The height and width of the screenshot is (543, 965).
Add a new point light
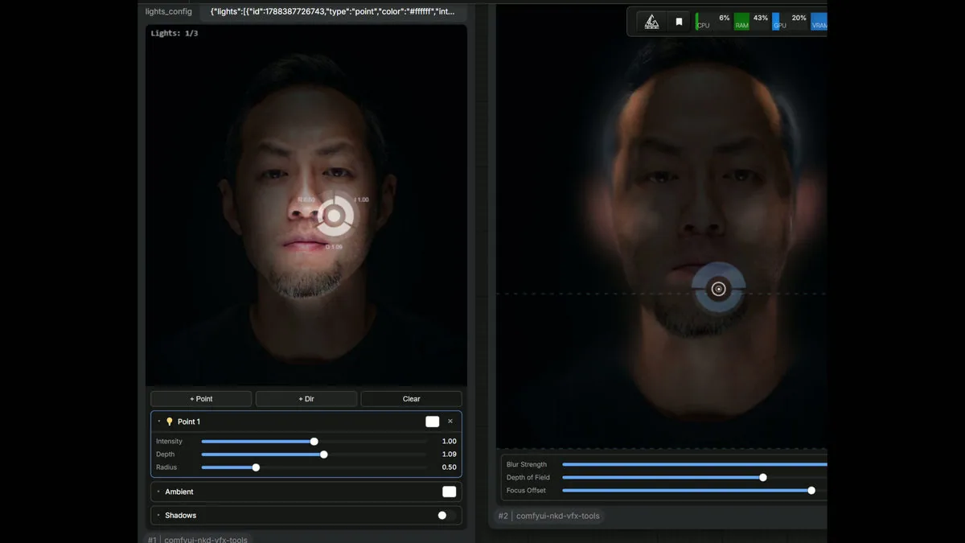pos(201,399)
